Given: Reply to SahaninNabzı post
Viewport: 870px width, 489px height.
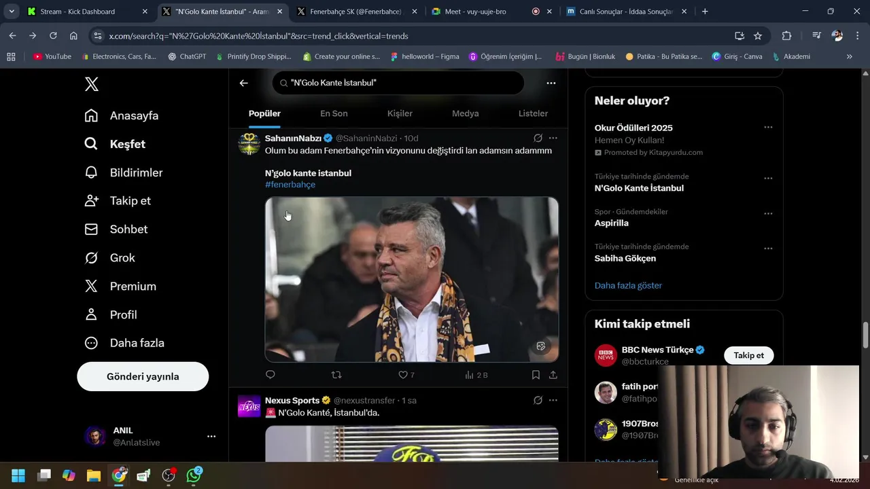Looking at the screenshot, I should (x=271, y=375).
